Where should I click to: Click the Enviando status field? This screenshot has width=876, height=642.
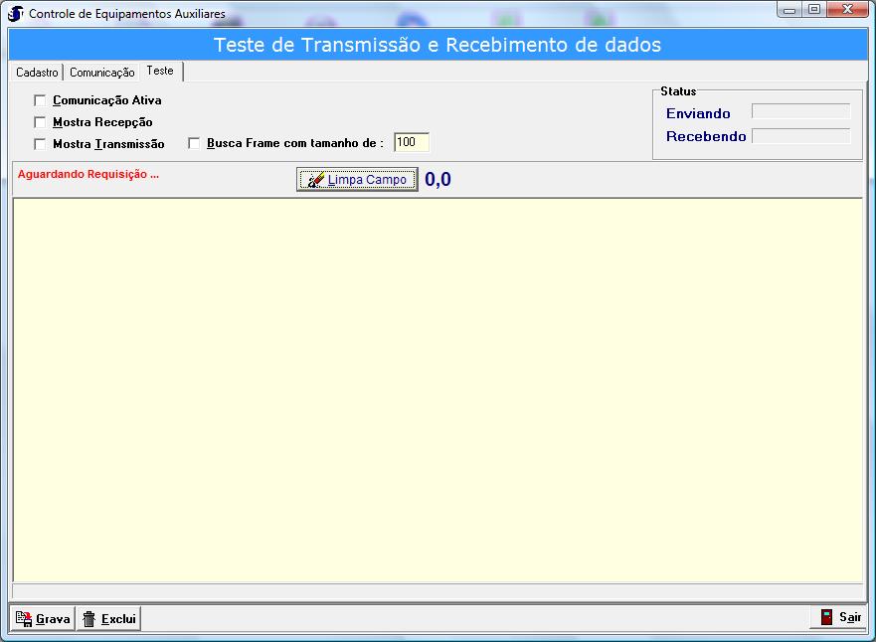click(x=800, y=112)
